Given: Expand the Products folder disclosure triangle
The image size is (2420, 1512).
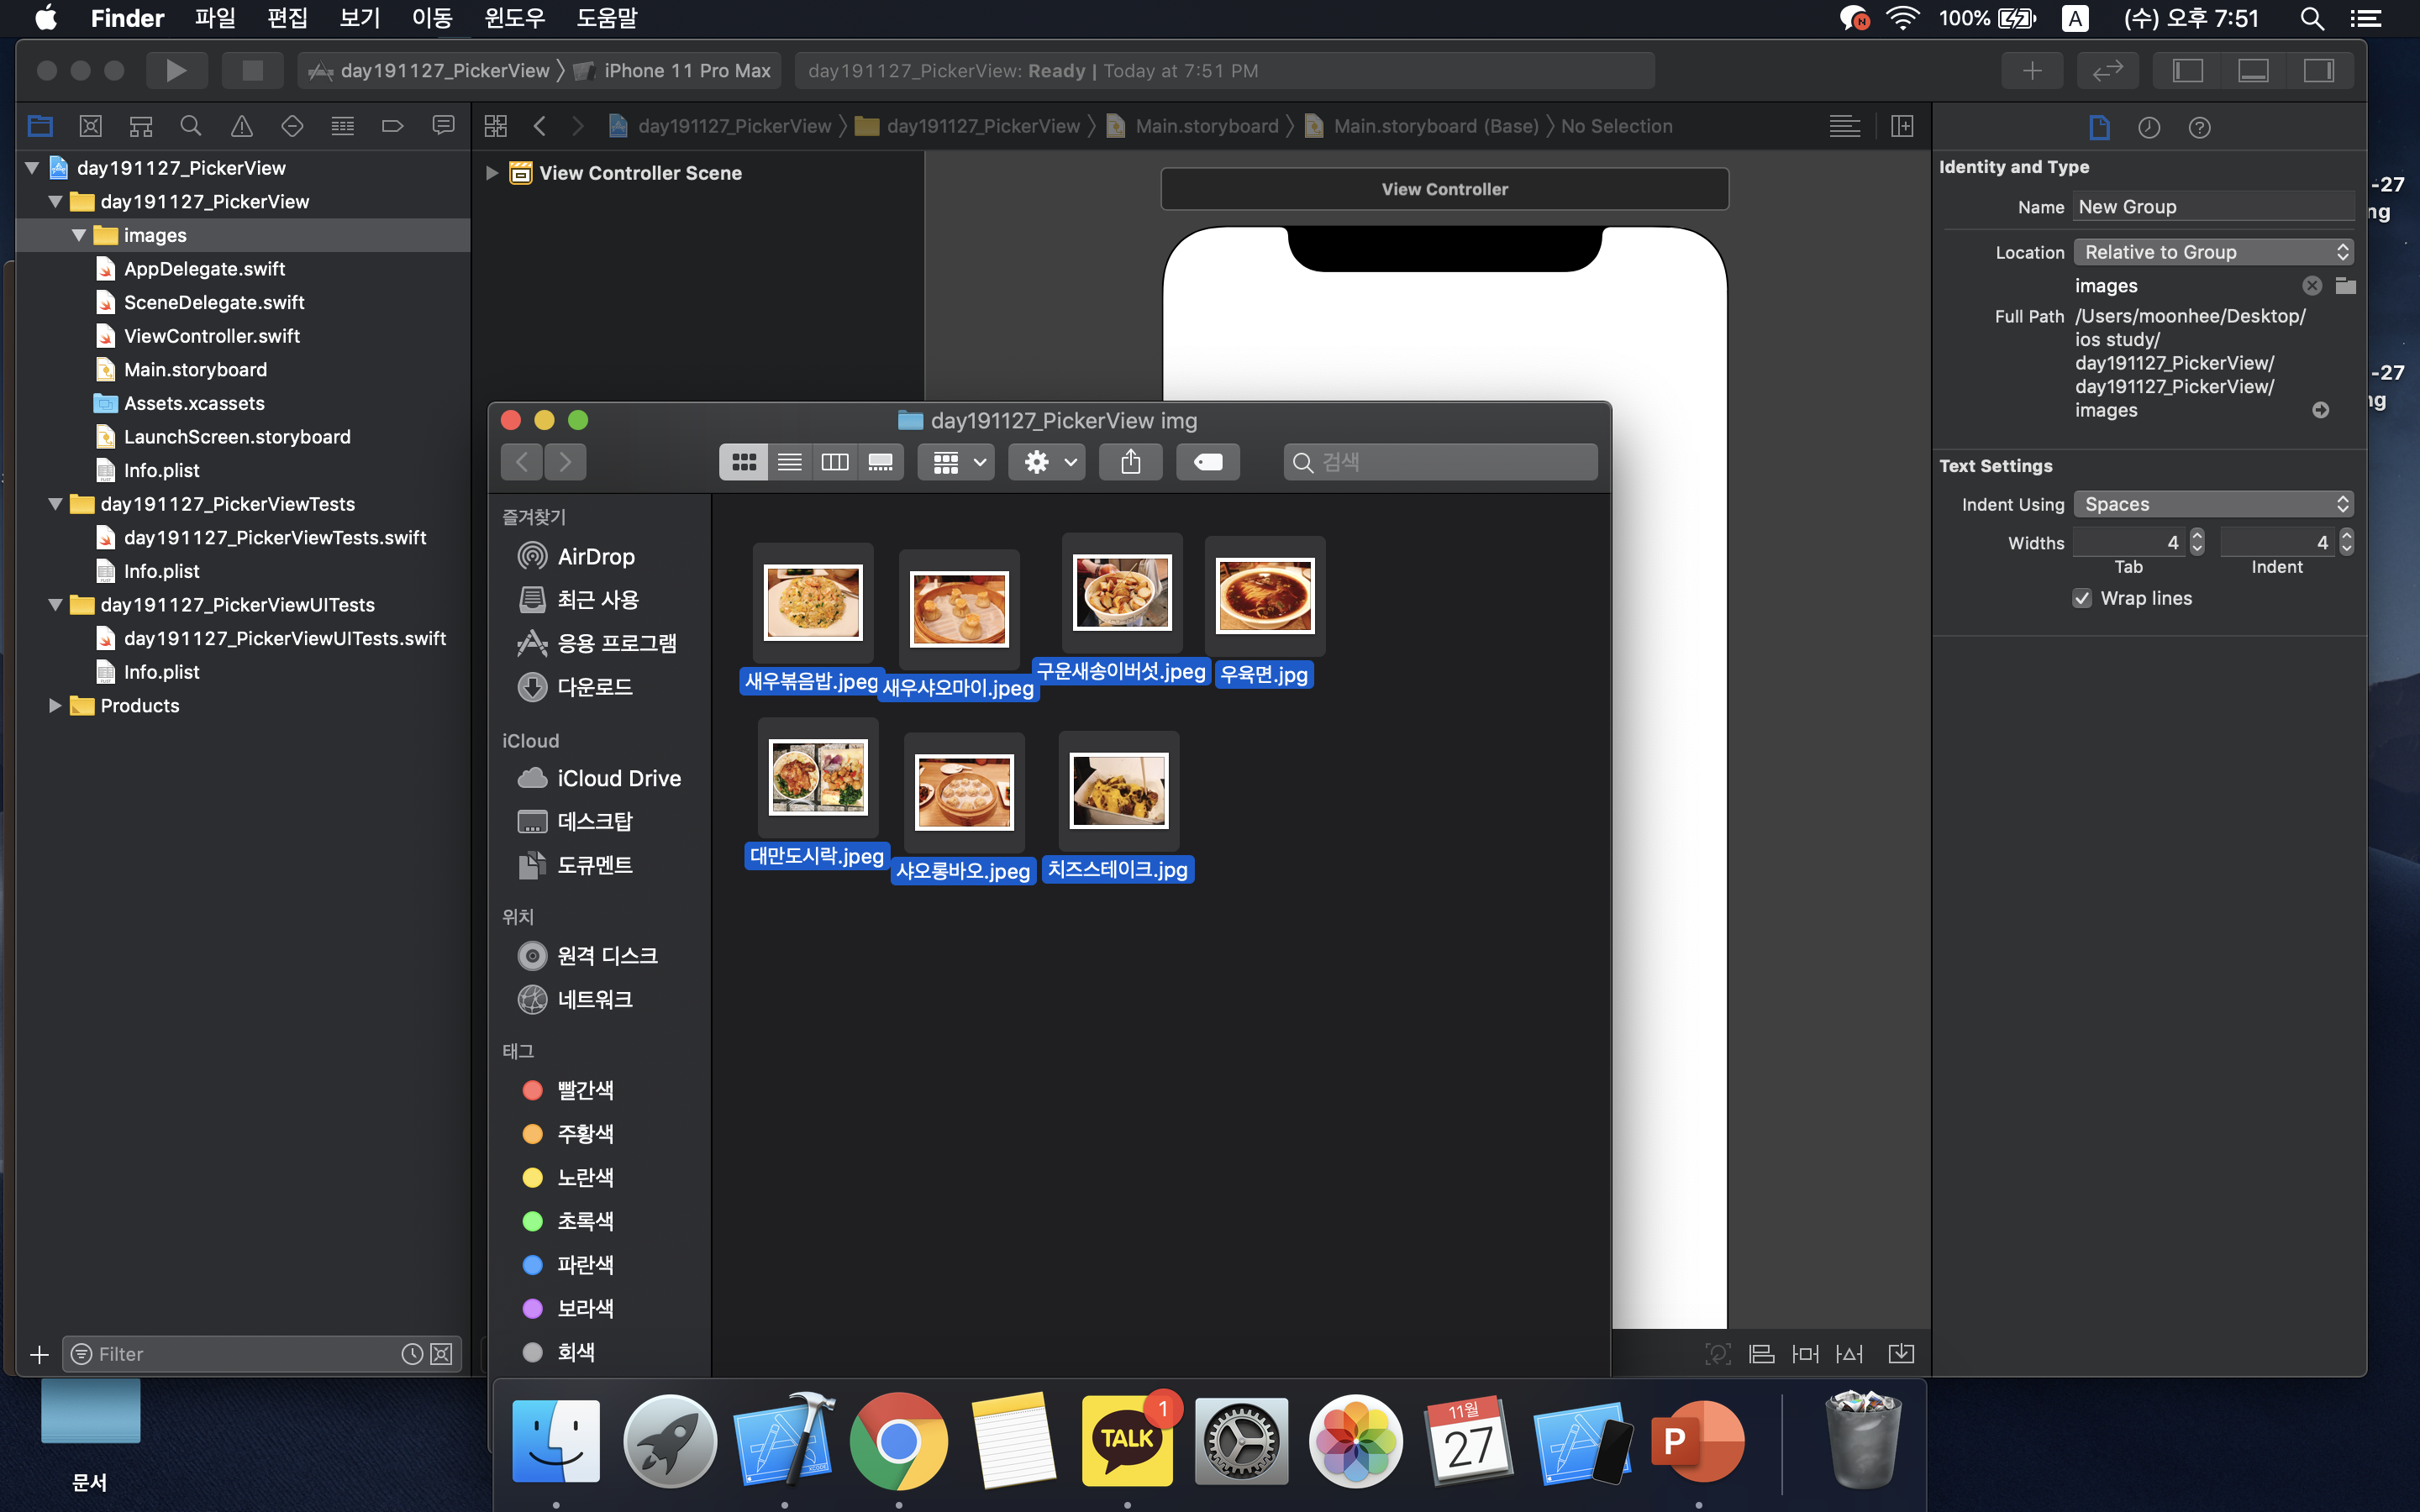Looking at the screenshot, I should [55, 706].
